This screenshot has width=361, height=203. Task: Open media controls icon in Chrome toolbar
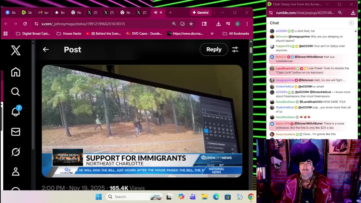[x=228, y=24]
